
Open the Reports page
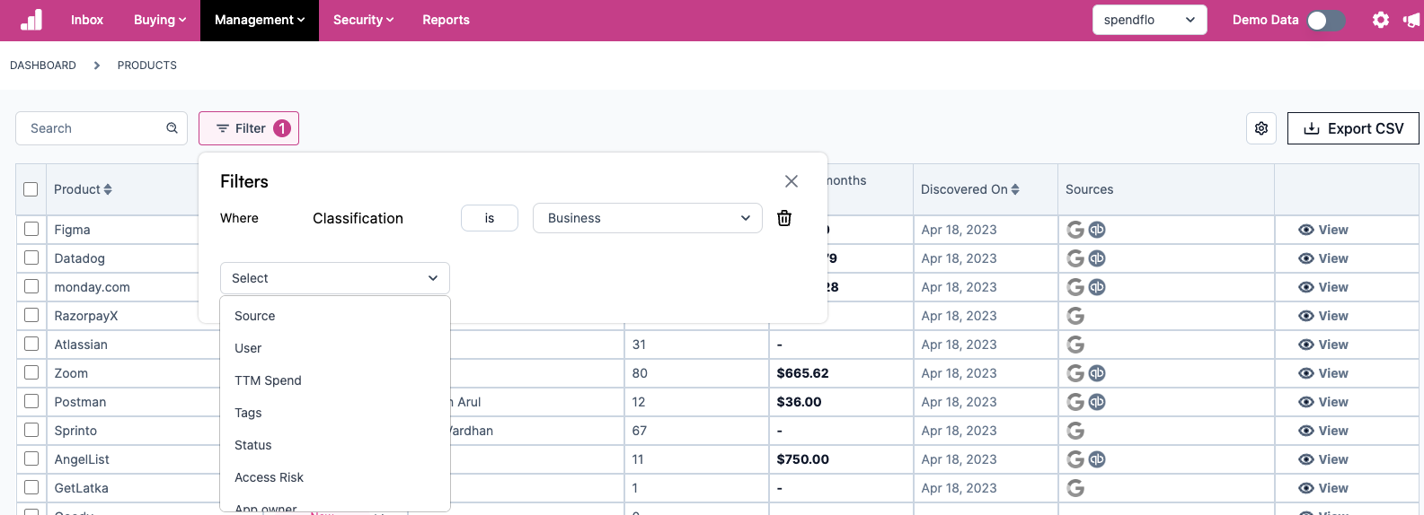tap(446, 20)
